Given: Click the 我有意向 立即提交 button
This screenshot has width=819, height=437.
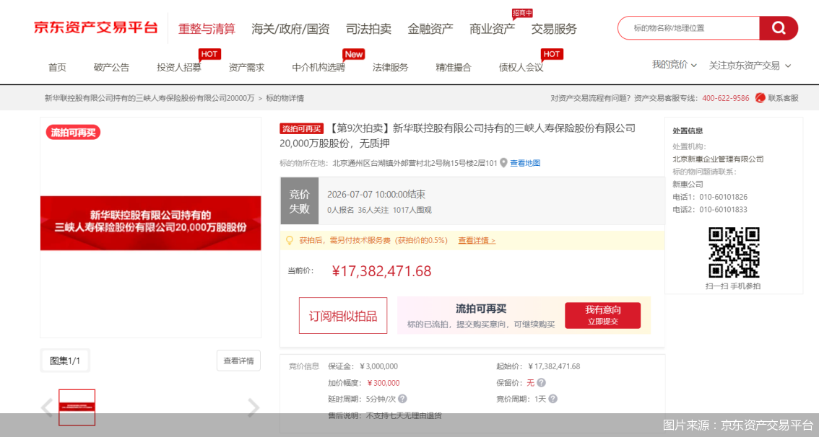Looking at the screenshot, I should coord(603,316).
